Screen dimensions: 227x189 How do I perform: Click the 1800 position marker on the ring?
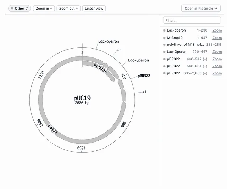[x=40, y=123]
